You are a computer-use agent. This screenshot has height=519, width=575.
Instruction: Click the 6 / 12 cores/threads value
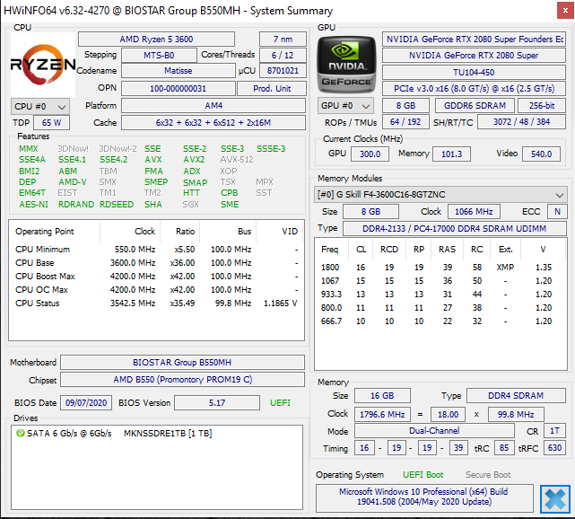point(283,56)
